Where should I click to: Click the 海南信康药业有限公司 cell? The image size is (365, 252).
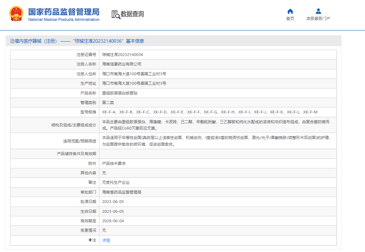click(122, 64)
